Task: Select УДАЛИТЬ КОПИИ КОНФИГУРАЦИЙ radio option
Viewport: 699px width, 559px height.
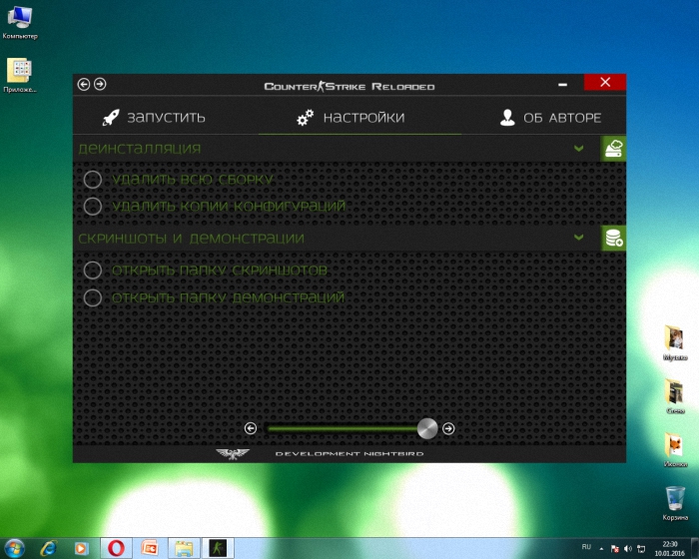Action: click(93, 206)
